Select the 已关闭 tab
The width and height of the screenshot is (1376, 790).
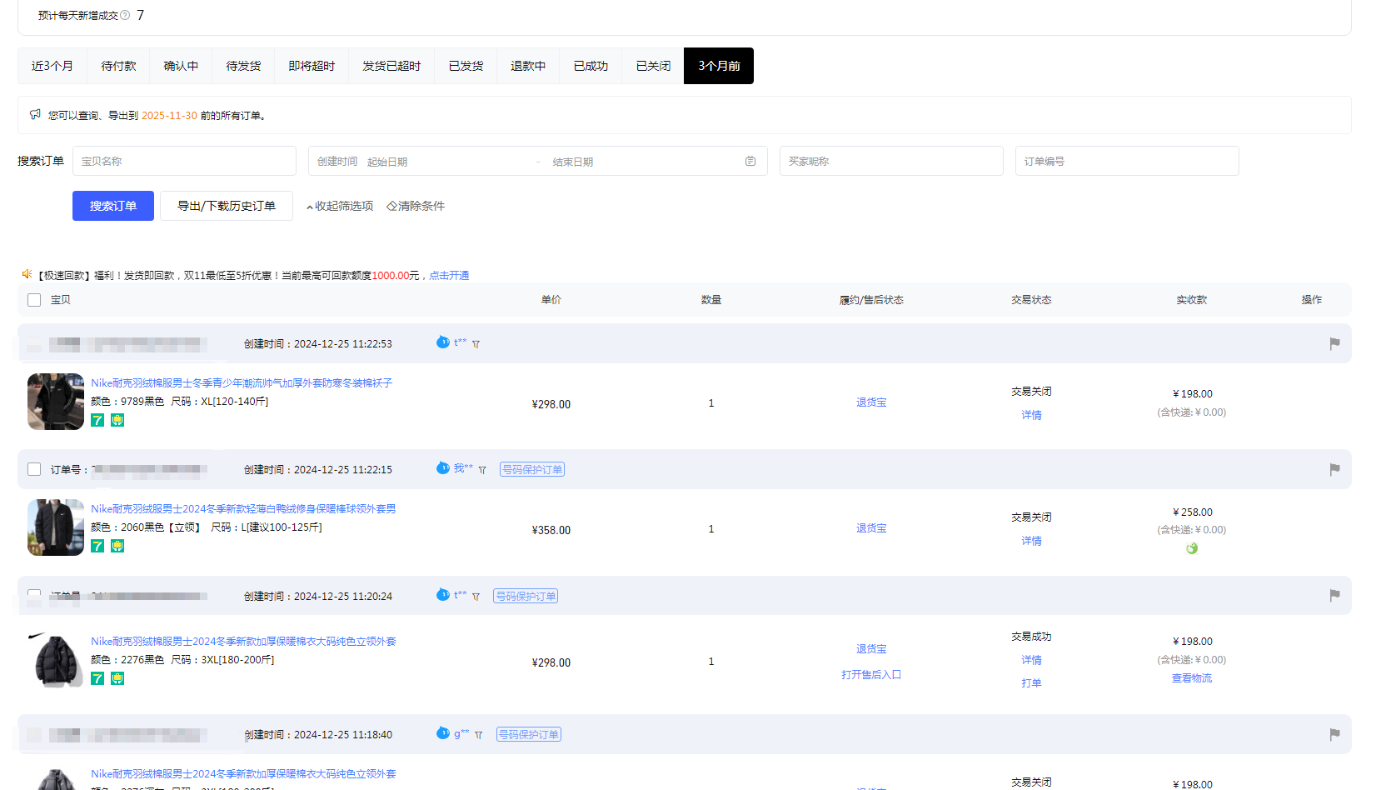(653, 66)
